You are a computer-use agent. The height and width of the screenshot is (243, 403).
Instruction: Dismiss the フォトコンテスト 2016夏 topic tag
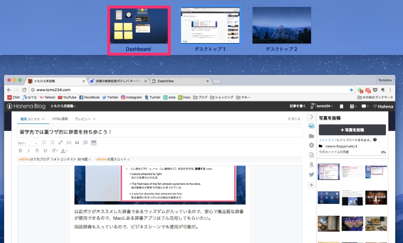click(89, 160)
